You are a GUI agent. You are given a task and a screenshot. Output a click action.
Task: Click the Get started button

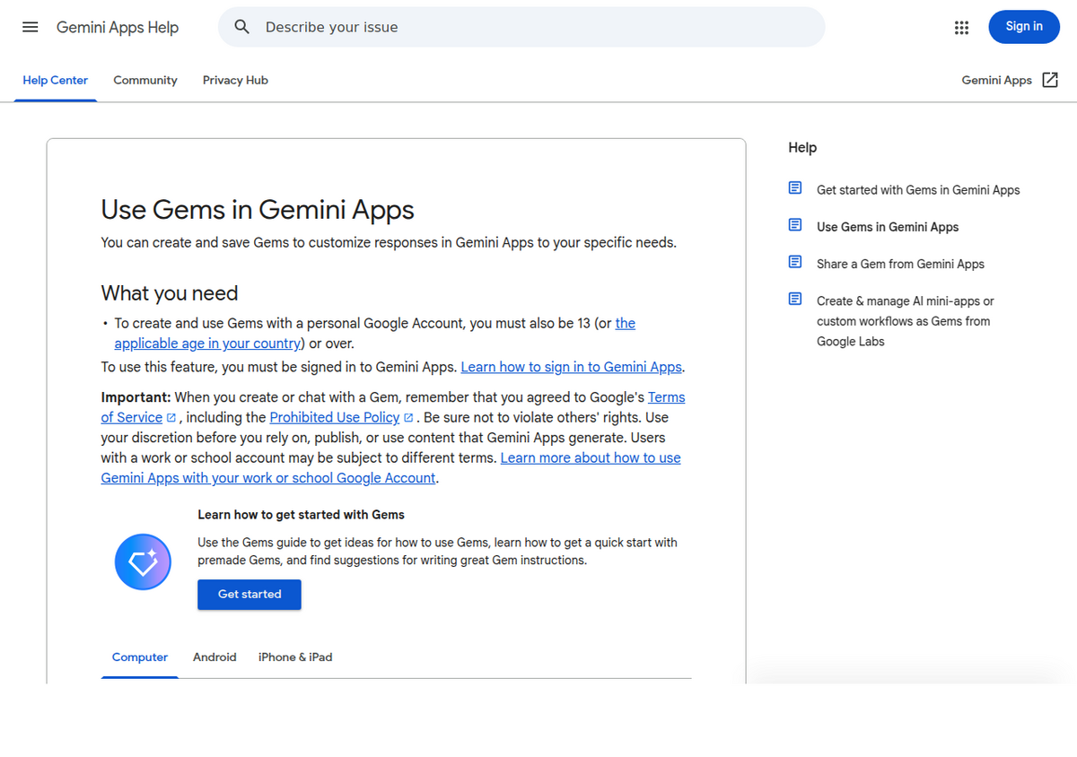[250, 595]
